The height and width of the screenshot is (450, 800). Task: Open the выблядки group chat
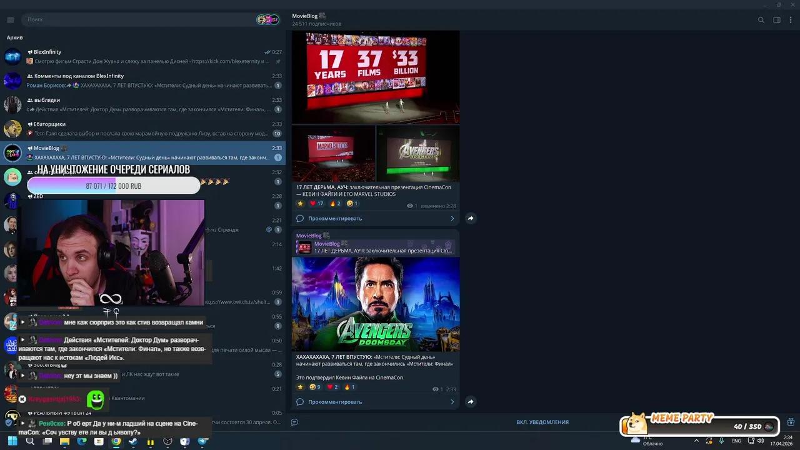click(x=142, y=104)
